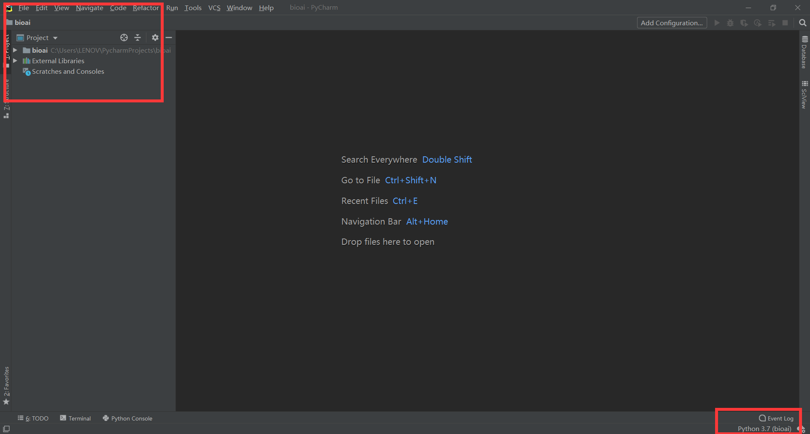Click the Stop square icon
810x434 pixels.
(785, 23)
